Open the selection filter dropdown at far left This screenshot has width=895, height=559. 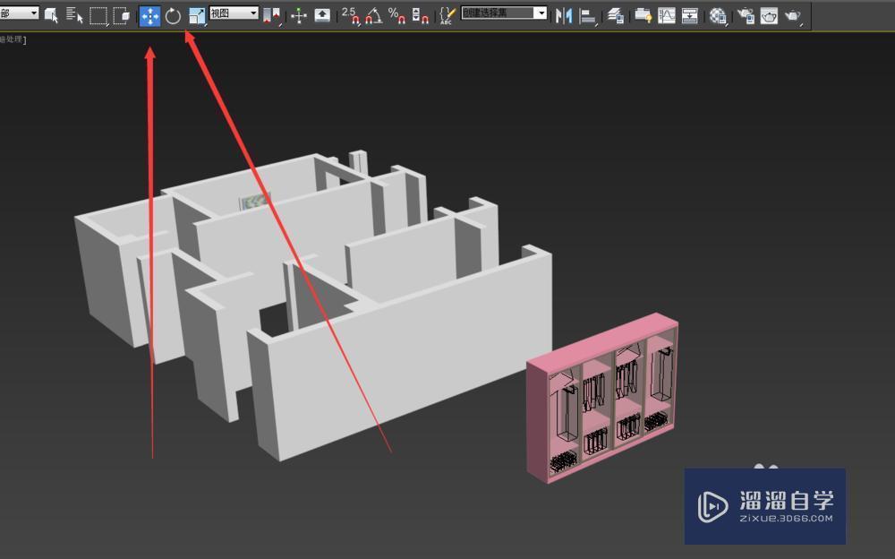20,13
